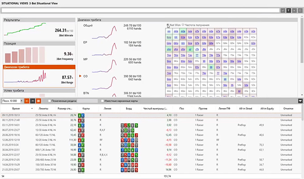Click the orange grid icon in the hands toolbar

pos(39,101)
